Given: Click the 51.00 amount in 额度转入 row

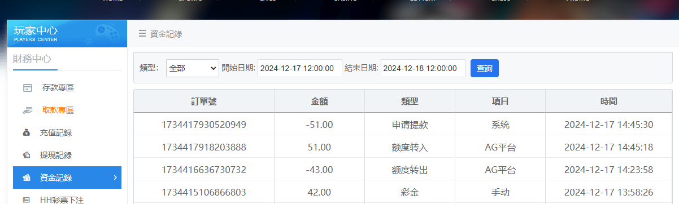Looking at the screenshot, I should click(320, 147).
